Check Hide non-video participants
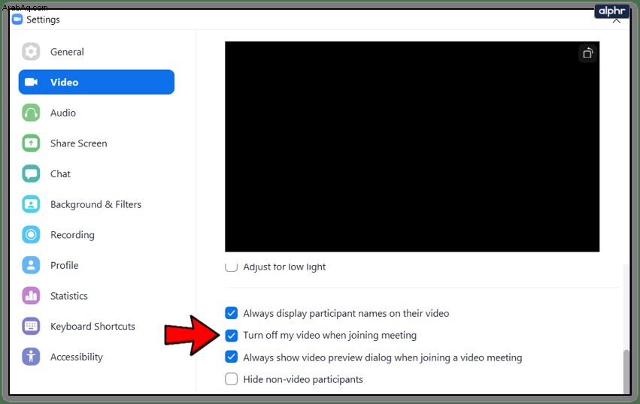640x404 pixels. pos(232,379)
